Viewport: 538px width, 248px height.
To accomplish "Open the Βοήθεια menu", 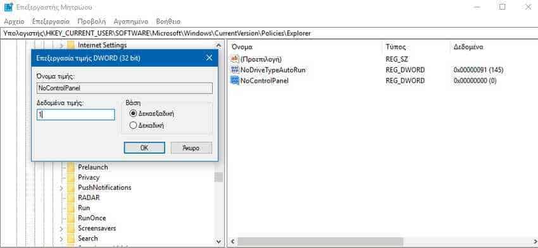I will tap(168, 22).
